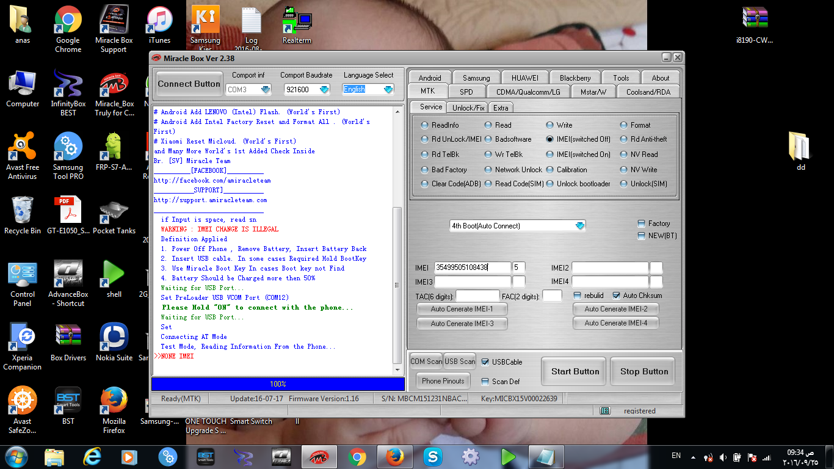Open the Box Drivers archive icon
This screenshot has width=834, height=469.
coord(68,342)
